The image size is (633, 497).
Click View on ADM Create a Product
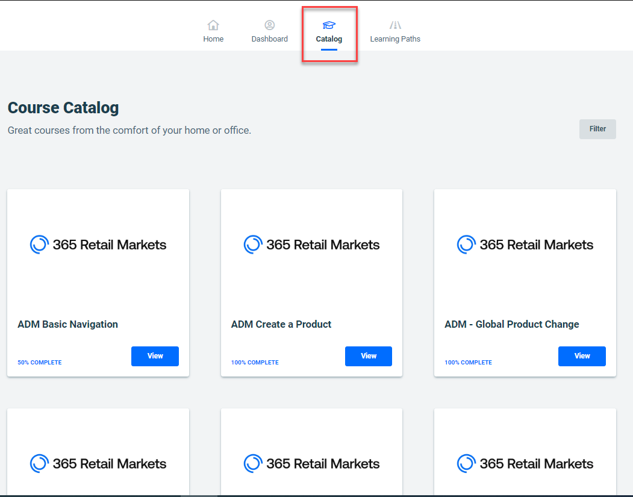point(369,356)
